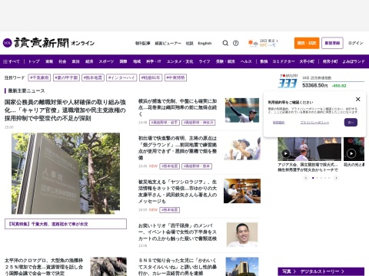The height and width of the screenshot is (276, 369).
Task: Click the first keyword tag after 注目ワード
Action: 39,77
